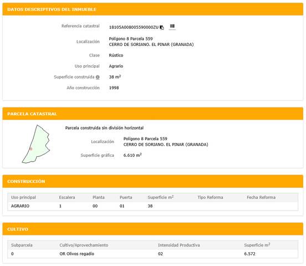Click 'Polígono 8 Parcela 559' in Parcela Catastral
Screen dimensions: 306x266
[x=145, y=139]
